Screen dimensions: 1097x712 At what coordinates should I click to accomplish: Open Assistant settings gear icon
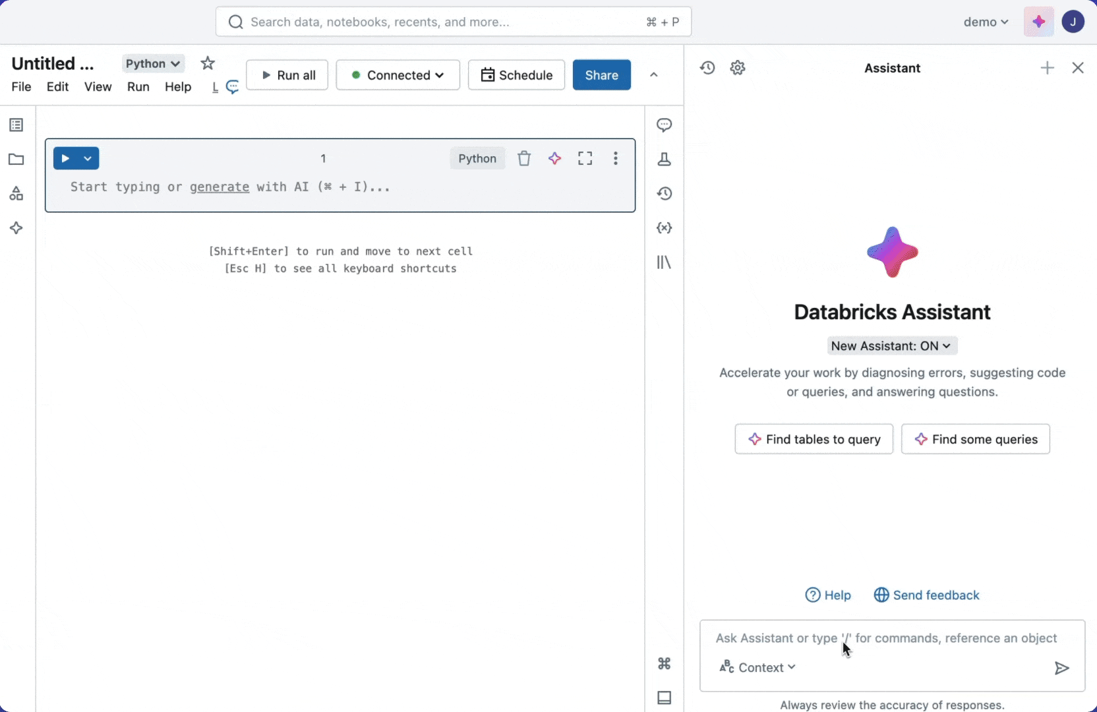click(738, 68)
